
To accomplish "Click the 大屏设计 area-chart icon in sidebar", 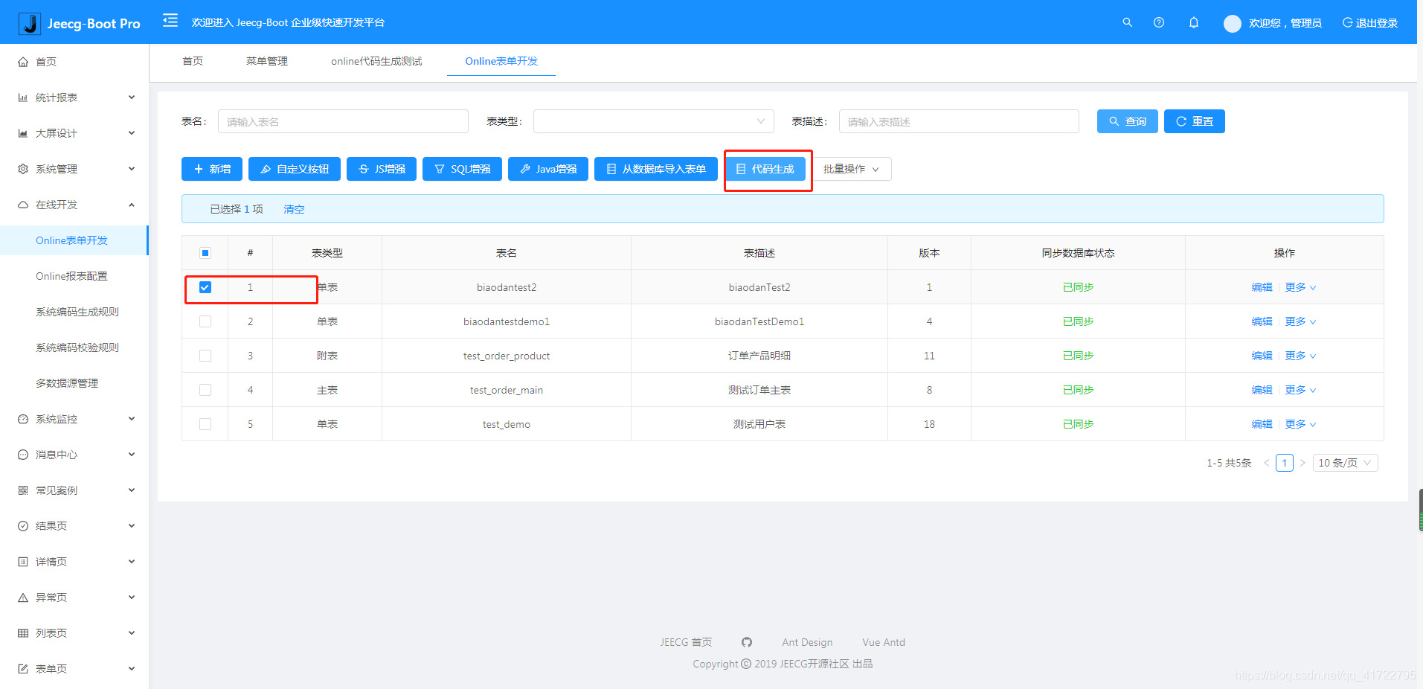I will 23,133.
